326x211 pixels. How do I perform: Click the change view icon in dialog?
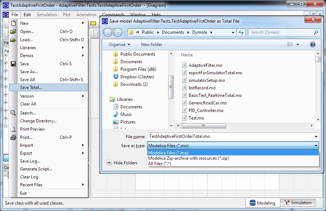[x=290, y=44]
